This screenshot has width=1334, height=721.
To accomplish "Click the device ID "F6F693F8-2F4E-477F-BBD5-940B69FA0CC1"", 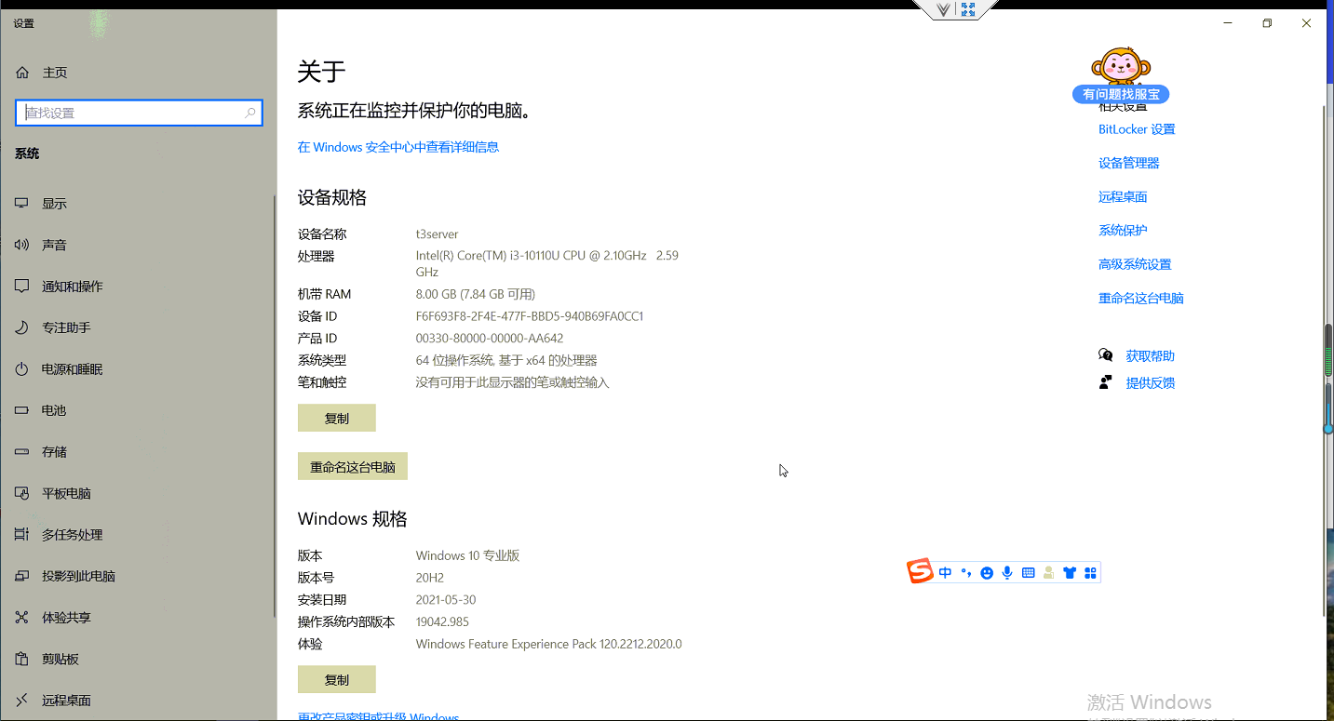I will click(530, 316).
